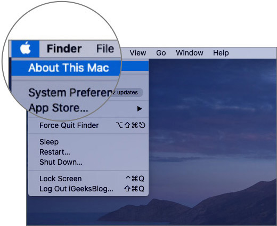Select Shut Down... option

(x=61, y=162)
